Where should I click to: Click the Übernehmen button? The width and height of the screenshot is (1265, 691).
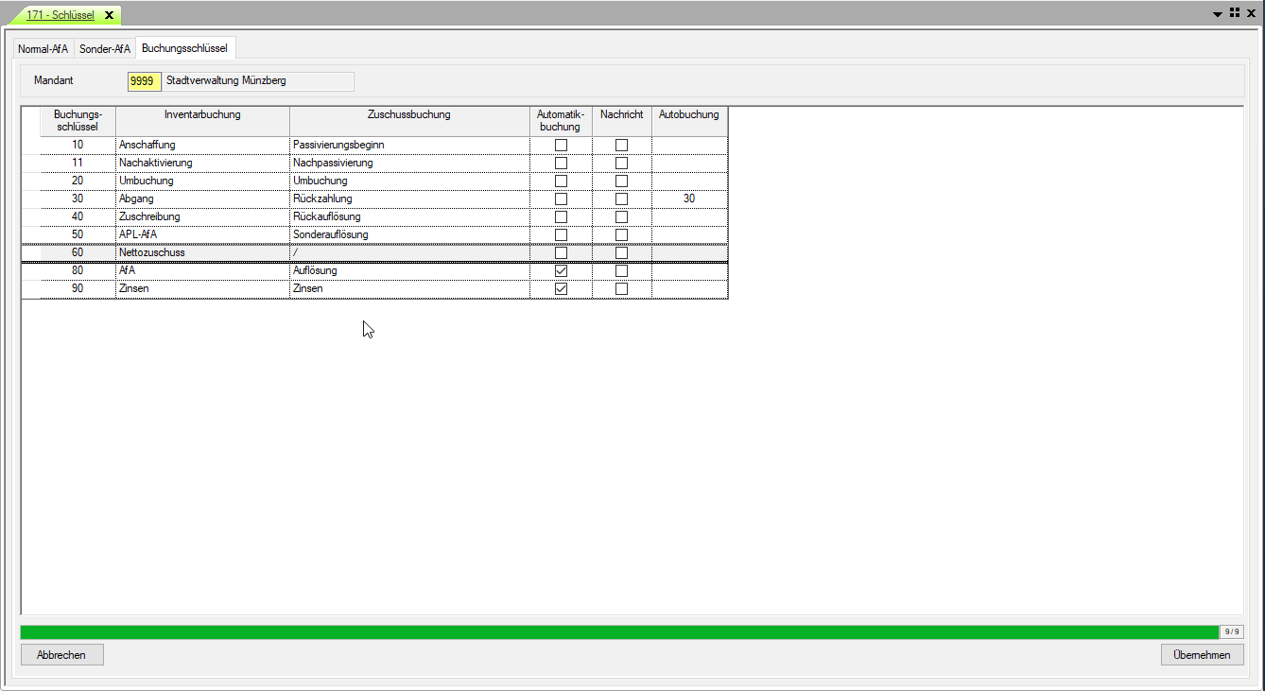click(x=1201, y=654)
